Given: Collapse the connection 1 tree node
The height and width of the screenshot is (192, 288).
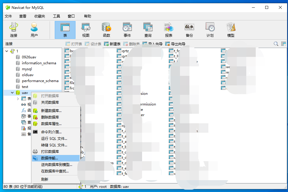Looking at the screenshot, I should (7, 51).
